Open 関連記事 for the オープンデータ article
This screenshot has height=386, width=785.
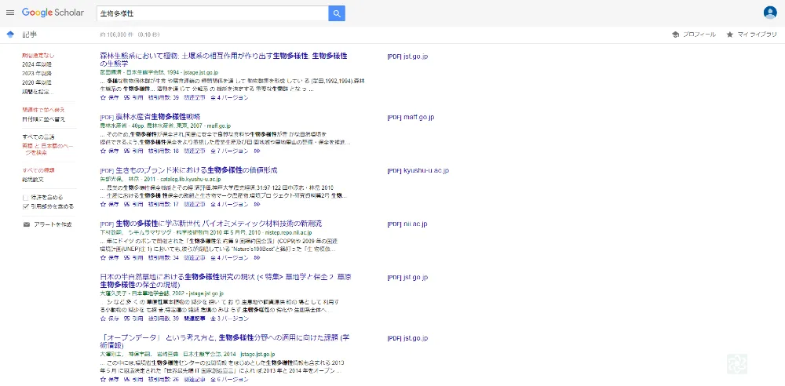pyautogui.click(x=194, y=380)
